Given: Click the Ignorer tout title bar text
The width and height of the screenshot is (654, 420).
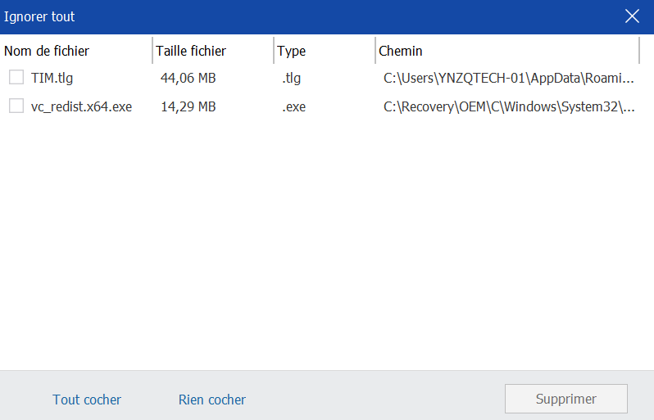Looking at the screenshot, I should pyautogui.click(x=39, y=16).
